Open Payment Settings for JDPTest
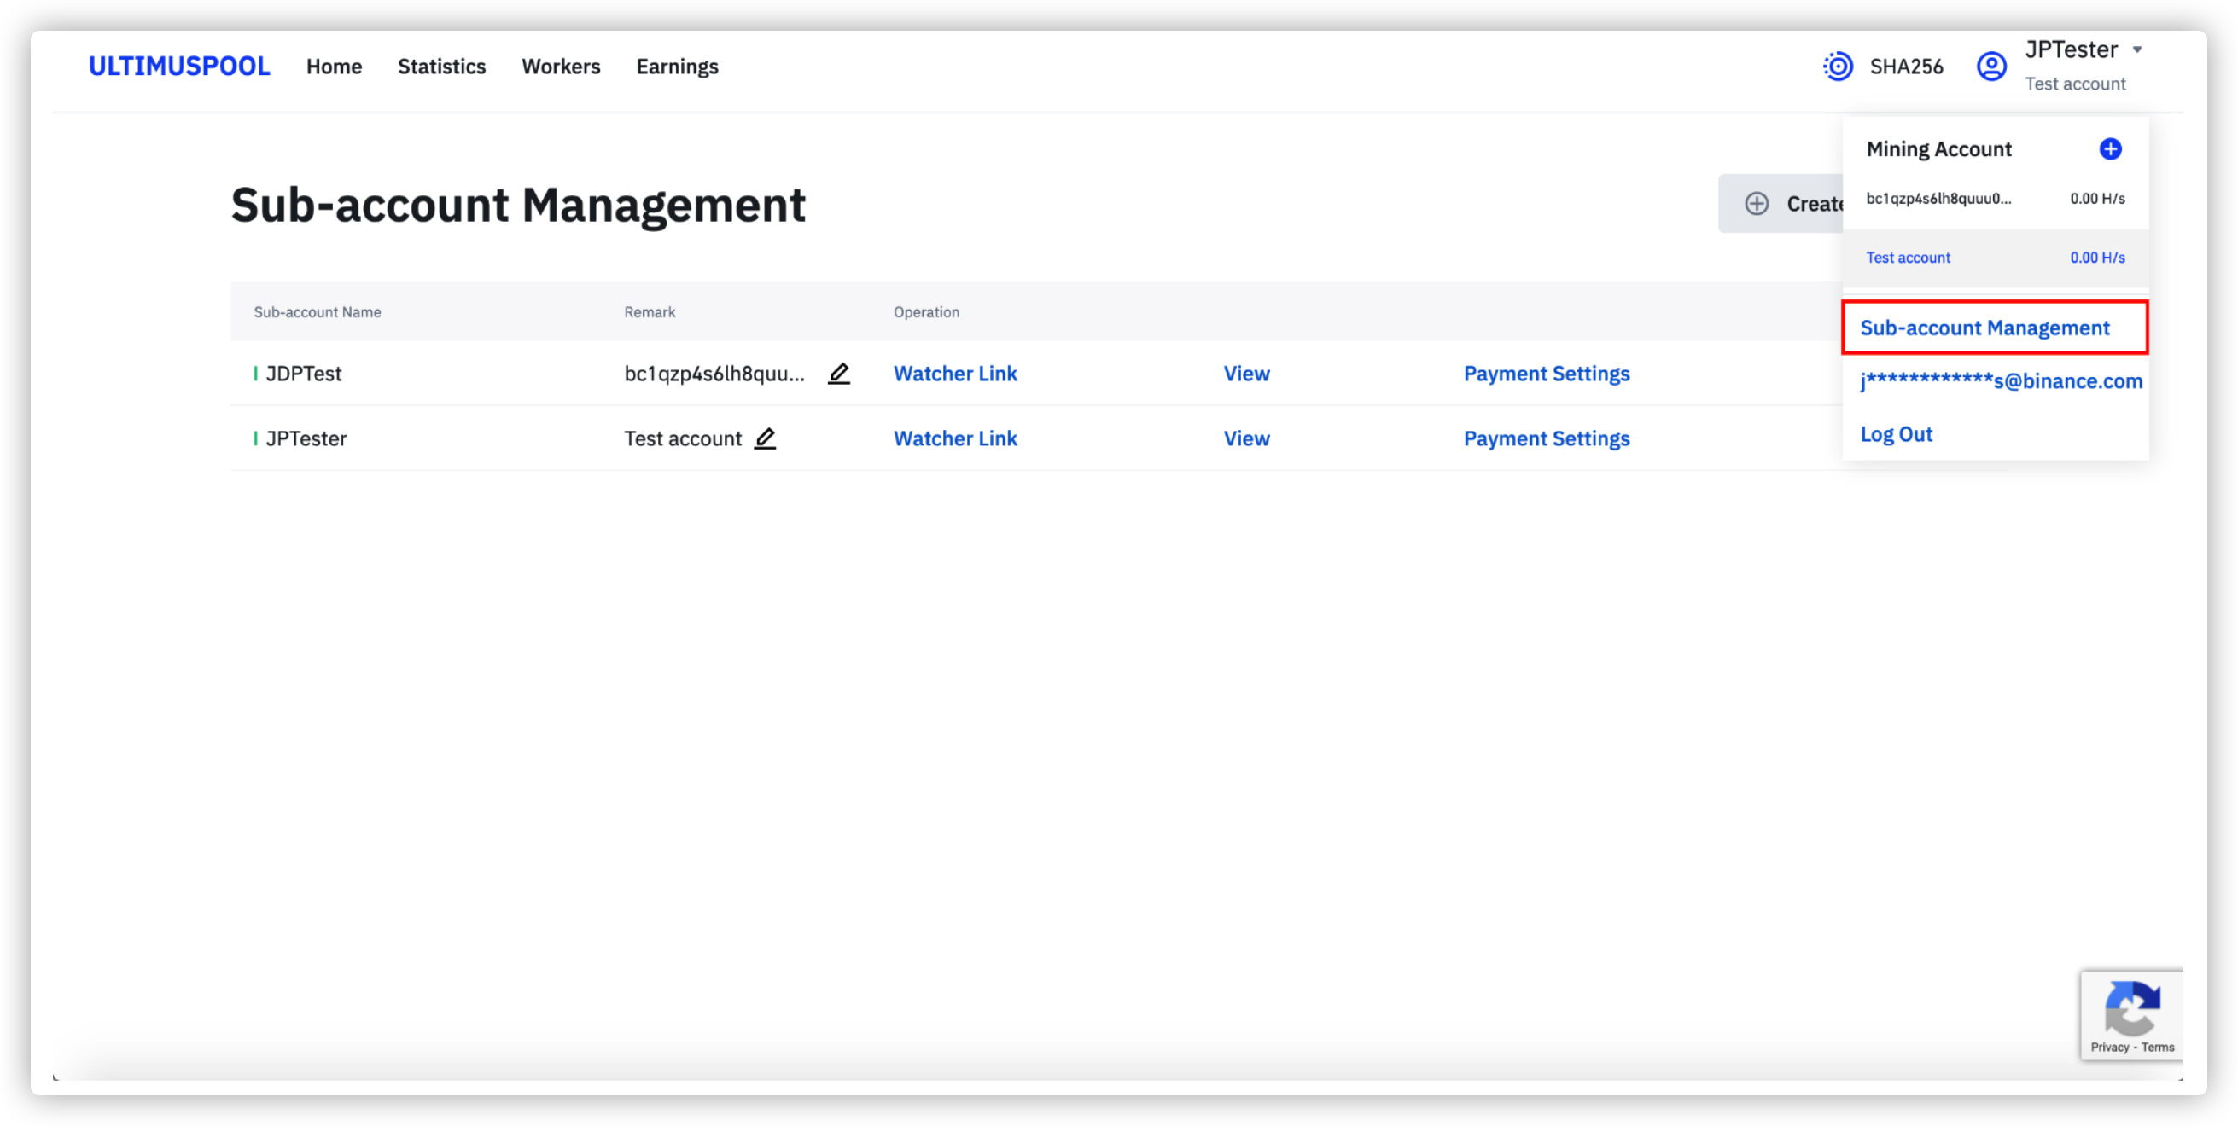The image size is (2238, 1126). tap(1547, 374)
